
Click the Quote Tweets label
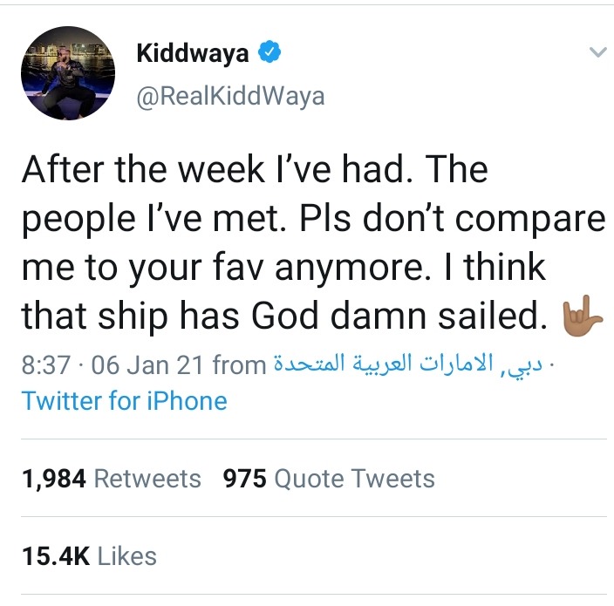click(354, 479)
